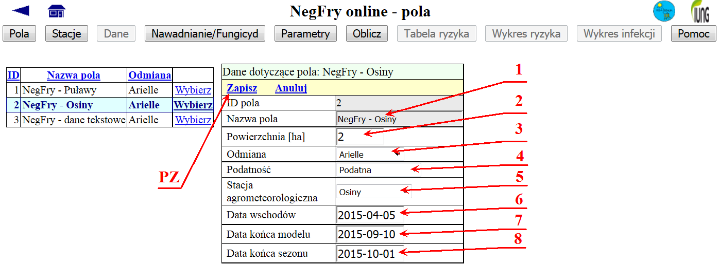Click the Data końca sezonu field
719x265 pixels.
click(370, 254)
